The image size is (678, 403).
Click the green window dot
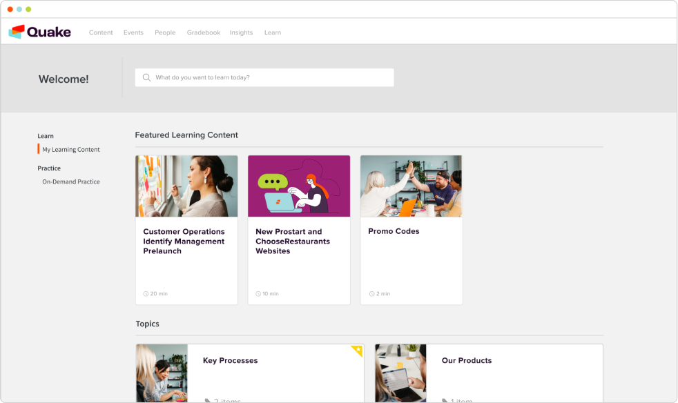(x=28, y=9)
